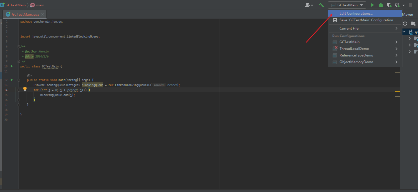This screenshot has width=418, height=192.
Task: Close the GCTestMain.java tab
Action: click(43, 15)
